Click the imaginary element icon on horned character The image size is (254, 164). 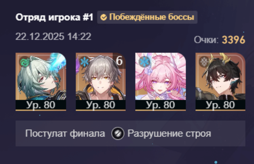204,62
